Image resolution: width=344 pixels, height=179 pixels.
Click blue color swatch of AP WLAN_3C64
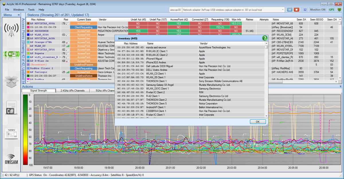click(28, 35)
